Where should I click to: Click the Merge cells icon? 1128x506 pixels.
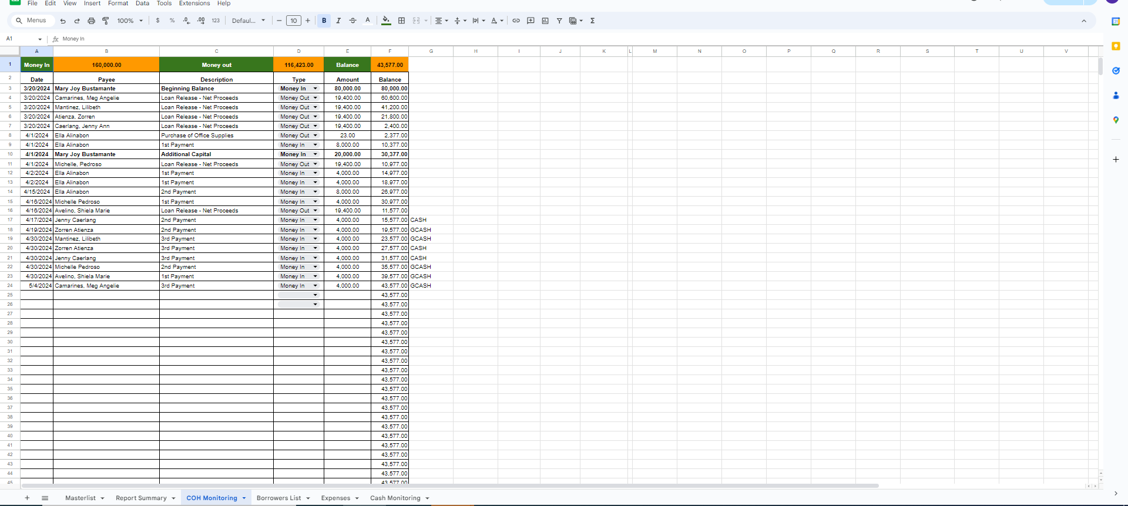(x=417, y=21)
